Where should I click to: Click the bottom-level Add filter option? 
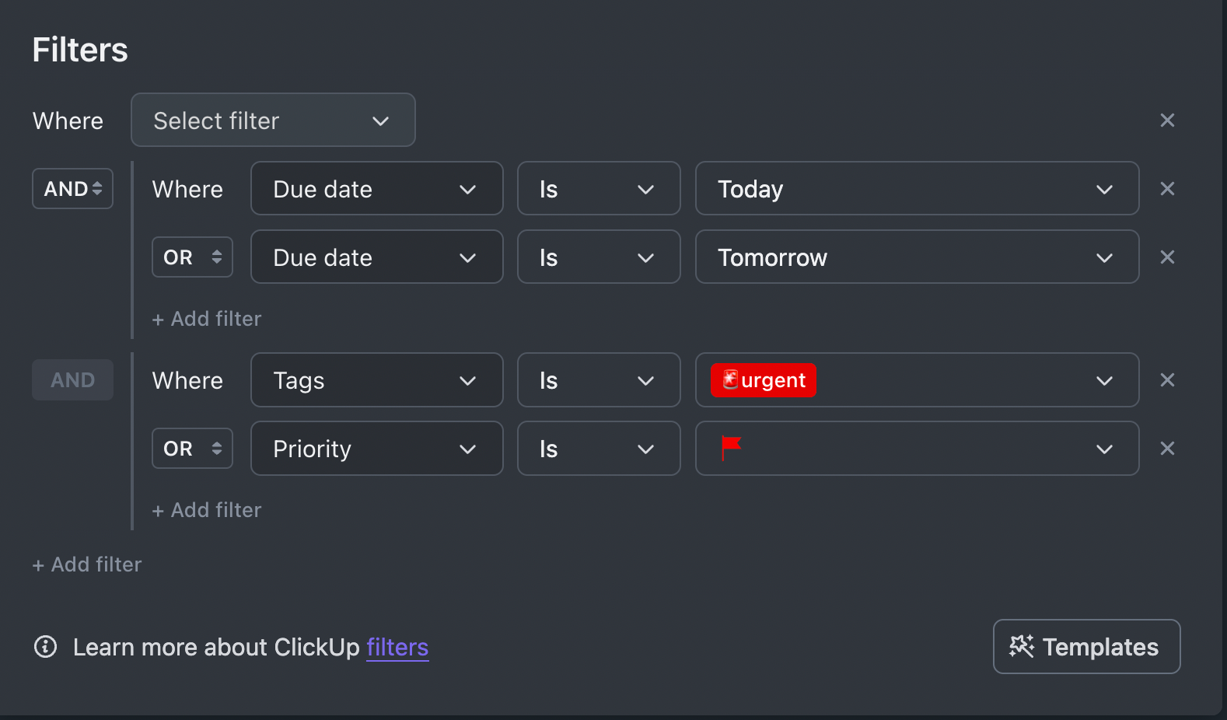(x=87, y=564)
